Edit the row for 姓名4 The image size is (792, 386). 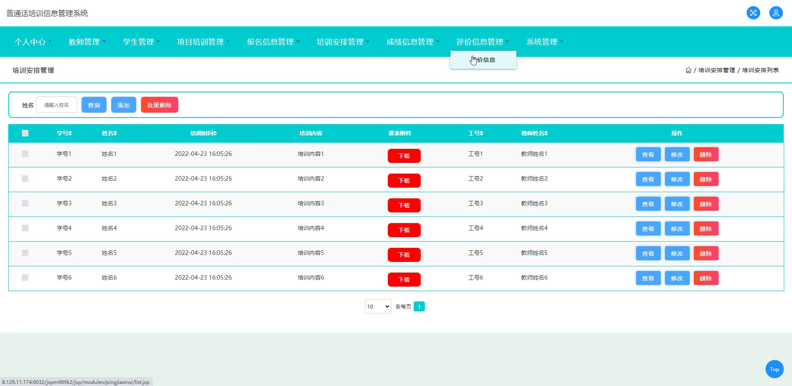pos(677,229)
